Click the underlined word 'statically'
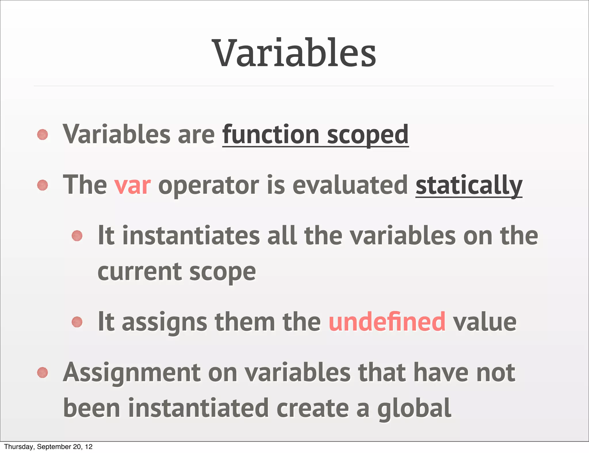The image size is (589, 453). click(x=469, y=186)
